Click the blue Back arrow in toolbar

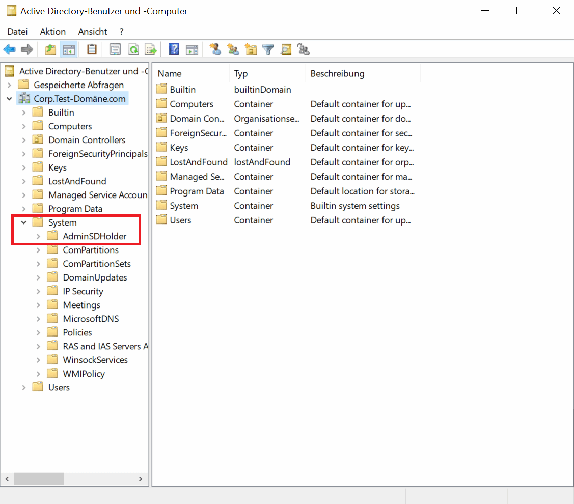pyautogui.click(x=9, y=49)
